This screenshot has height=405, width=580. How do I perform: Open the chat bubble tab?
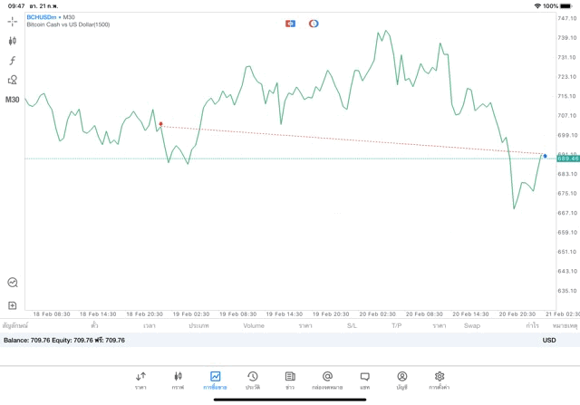click(x=364, y=379)
